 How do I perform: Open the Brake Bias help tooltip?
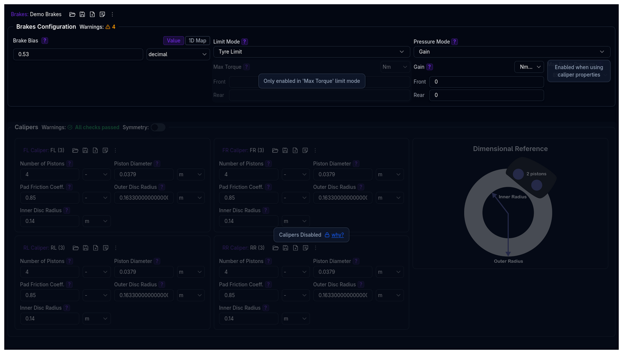(44, 40)
